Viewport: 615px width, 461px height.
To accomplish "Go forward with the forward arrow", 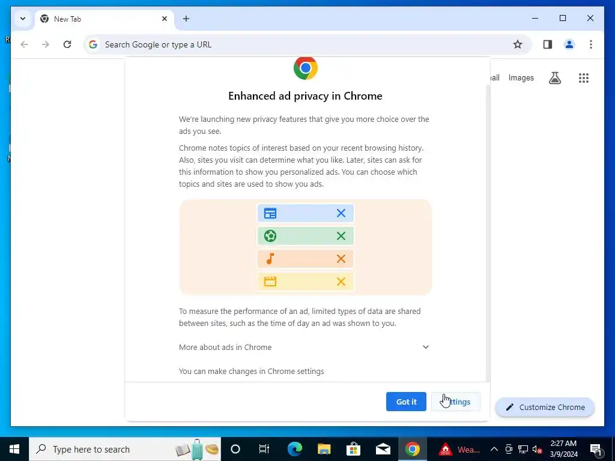I will click(x=46, y=44).
